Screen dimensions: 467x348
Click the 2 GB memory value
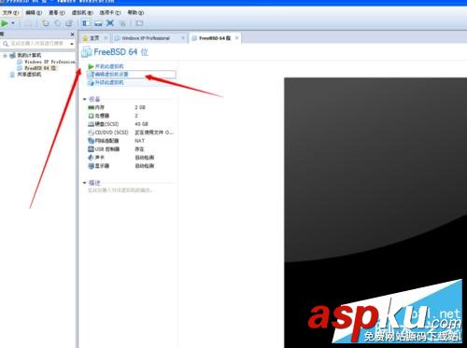point(140,107)
